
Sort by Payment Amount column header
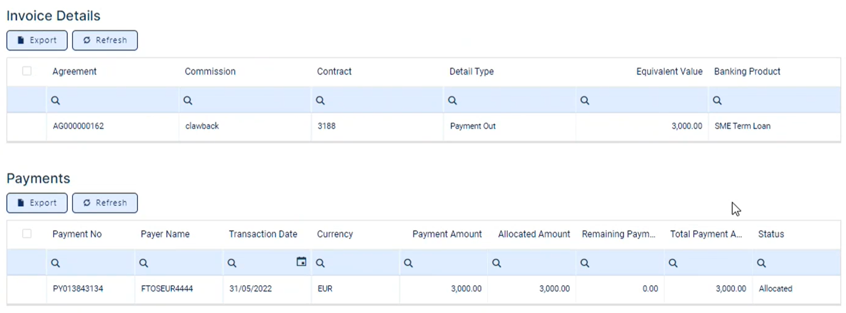point(447,234)
